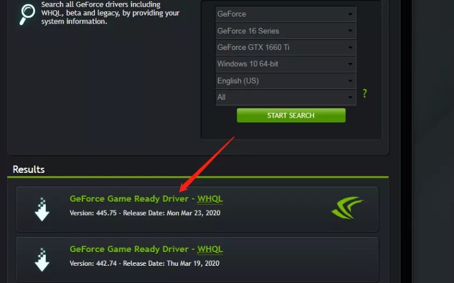Expand the GeForce GTX 1660 Ti dropdown
The image size is (454, 283).
pyautogui.click(x=285, y=47)
